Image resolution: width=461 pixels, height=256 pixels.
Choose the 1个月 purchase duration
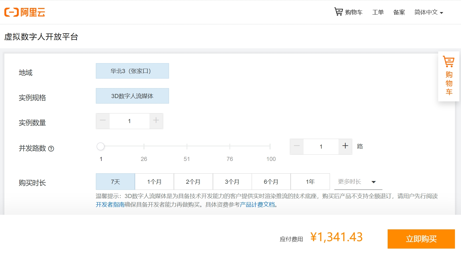tap(154, 182)
